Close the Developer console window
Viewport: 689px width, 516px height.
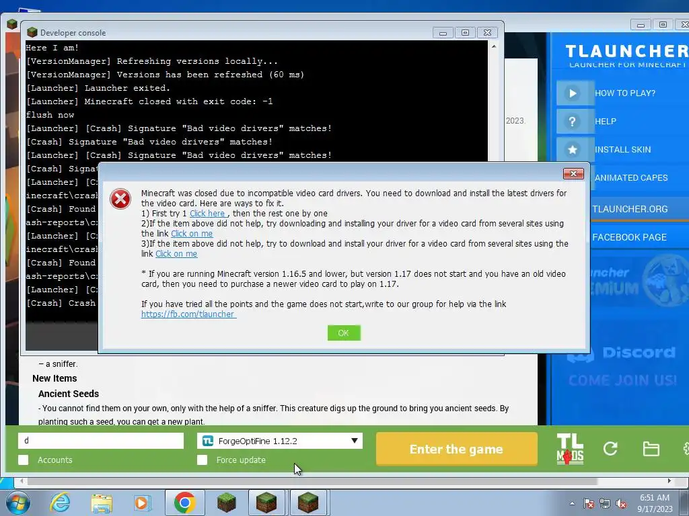(487, 33)
